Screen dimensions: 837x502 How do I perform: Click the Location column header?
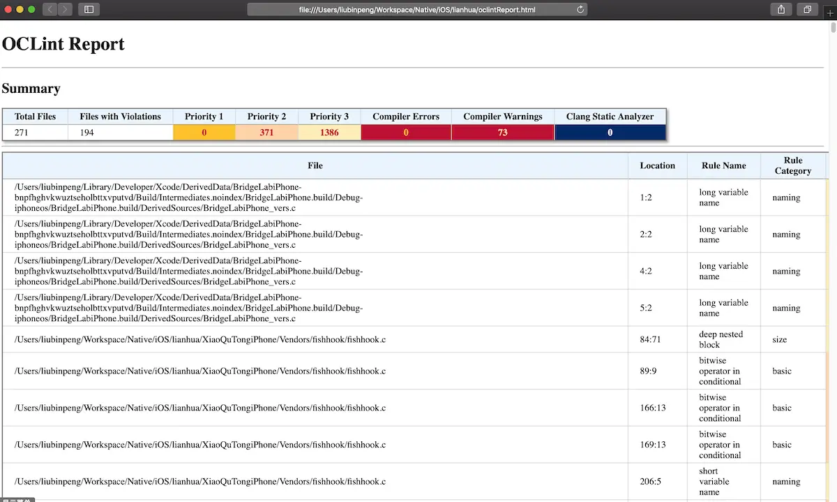658,165
